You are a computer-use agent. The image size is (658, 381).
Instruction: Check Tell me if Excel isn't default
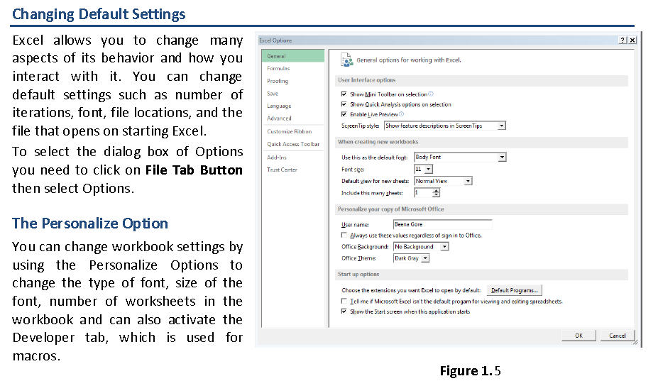[344, 301]
